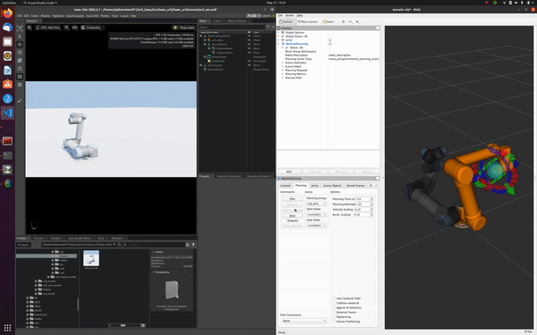This screenshot has width=537, height=335.
Task: Toggle visibility eye for Environment prim
Action: pyautogui.click(x=250, y=65)
